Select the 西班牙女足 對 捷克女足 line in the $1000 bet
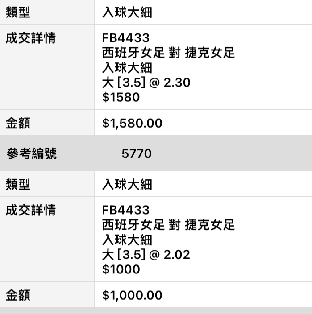 168,225
